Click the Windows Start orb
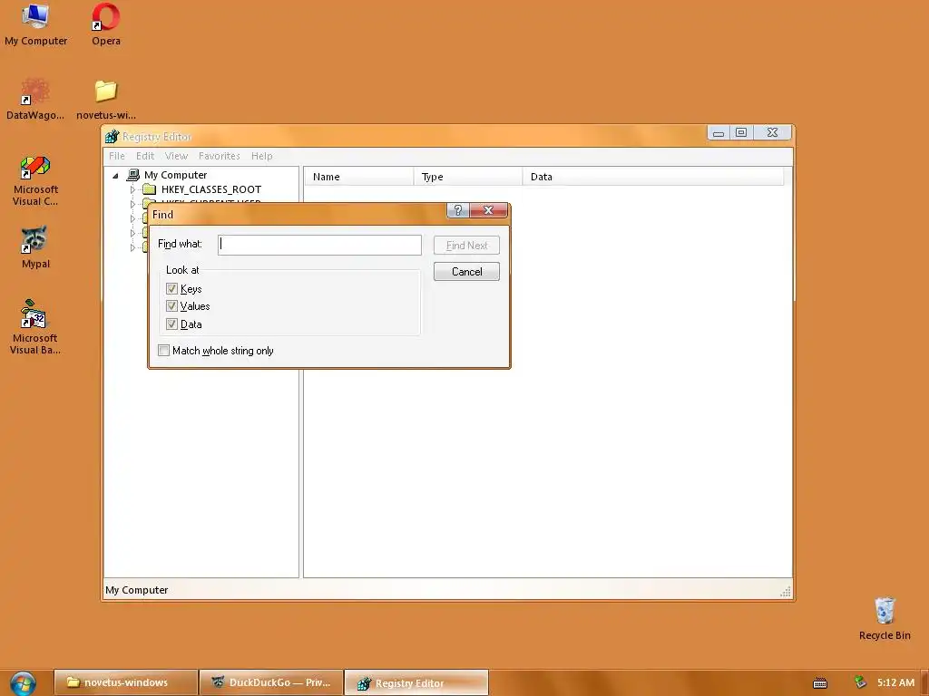 23,682
